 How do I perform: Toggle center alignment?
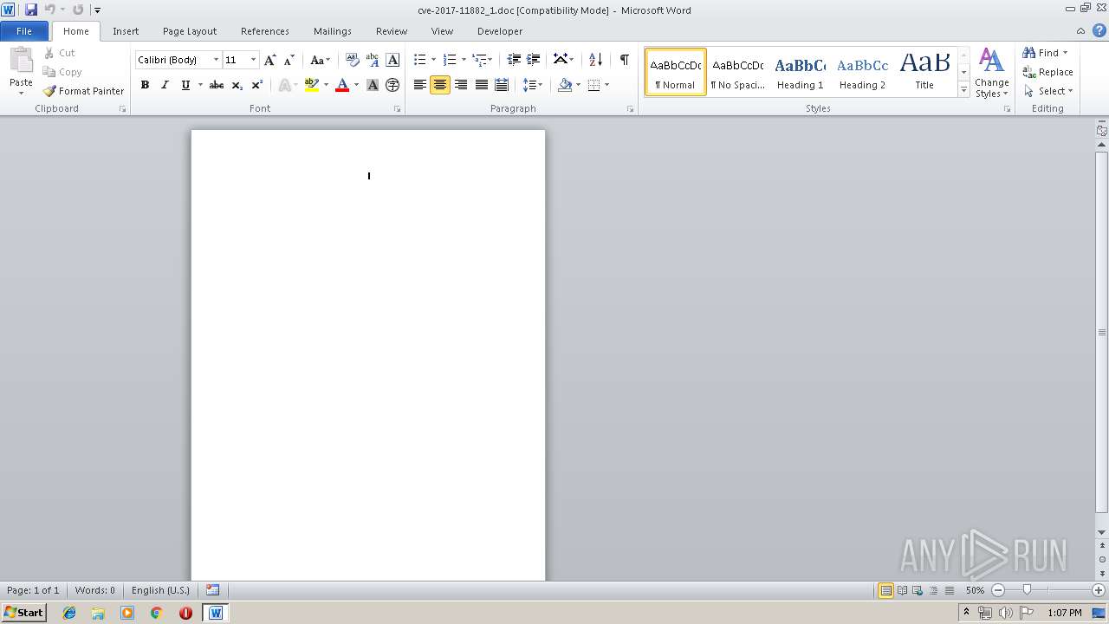pos(440,85)
